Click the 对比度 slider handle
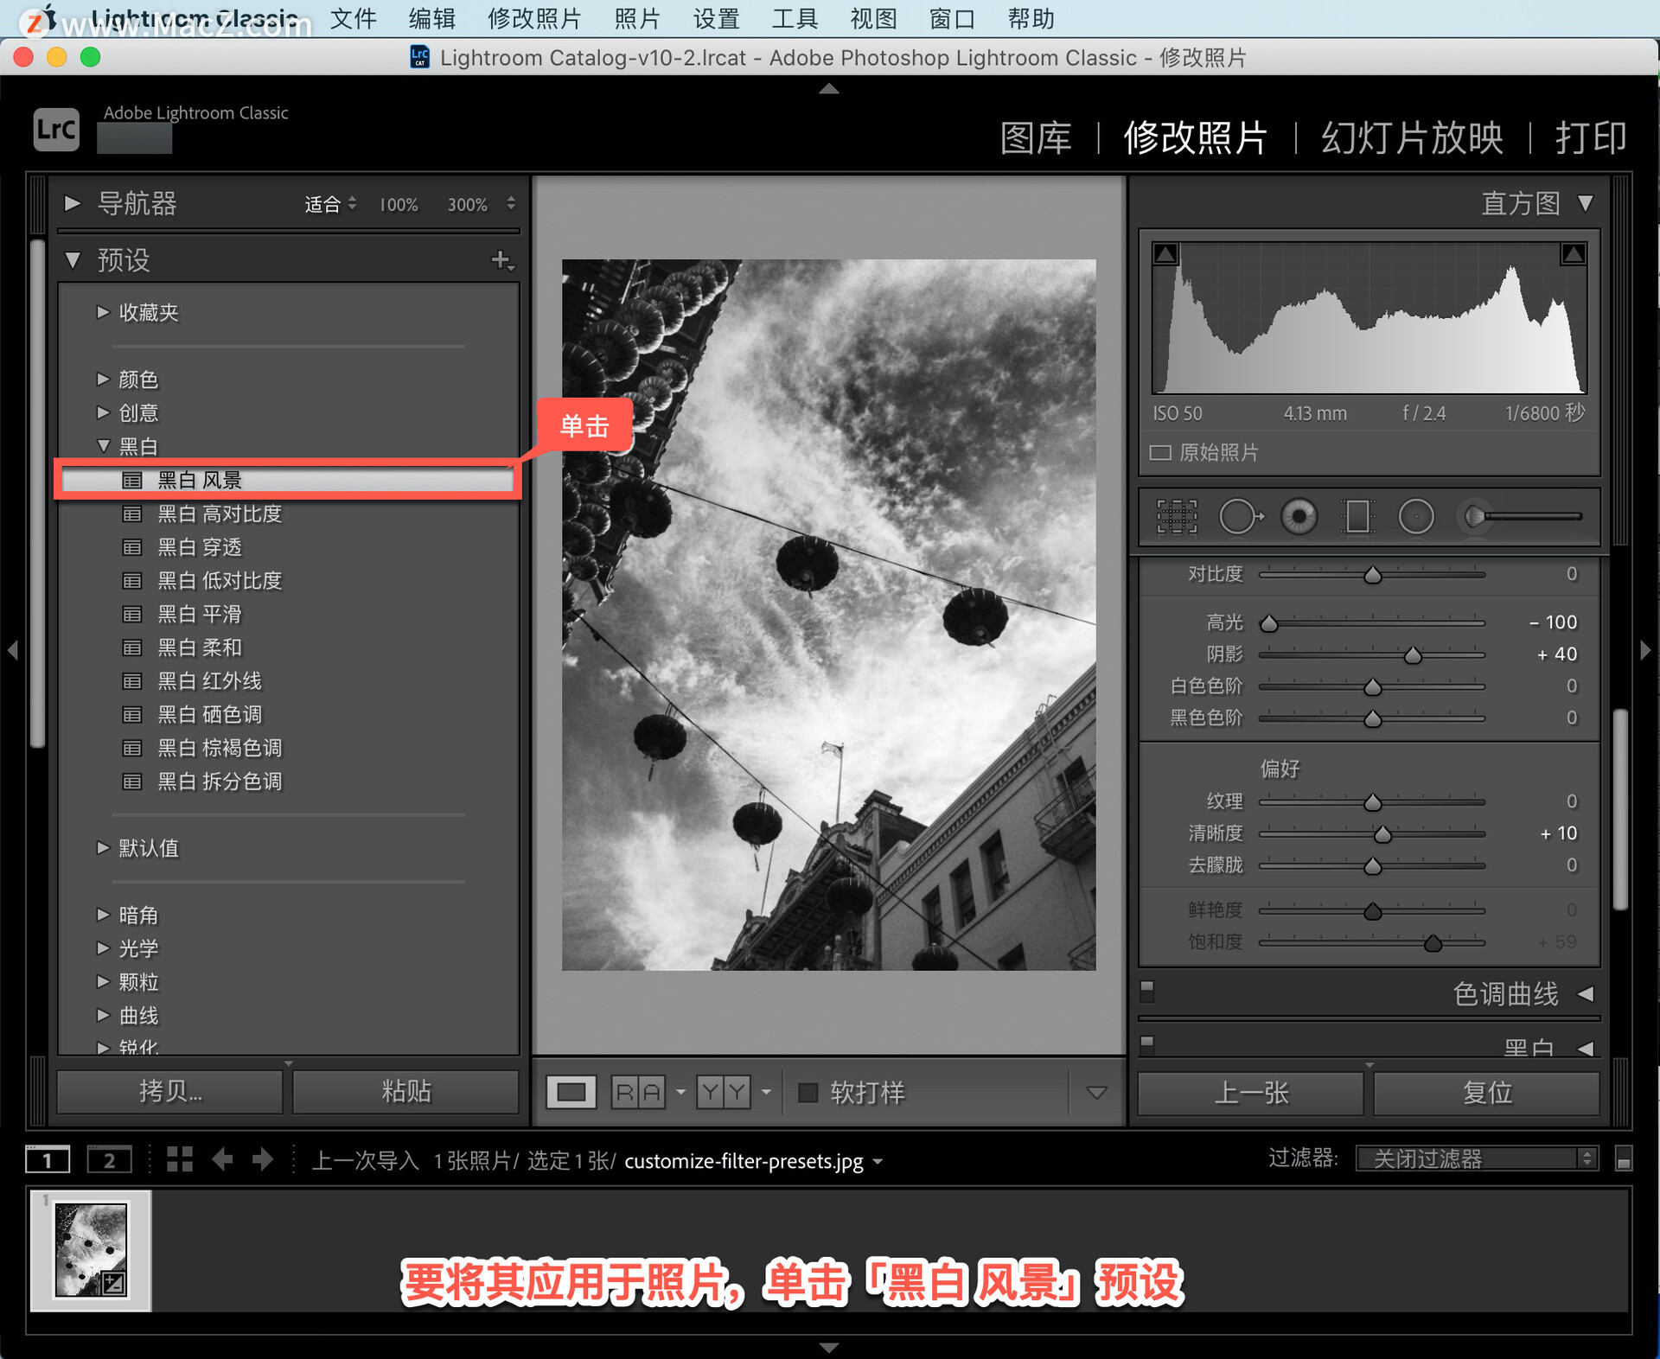Viewport: 1660px width, 1359px height. click(x=1372, y=576)
